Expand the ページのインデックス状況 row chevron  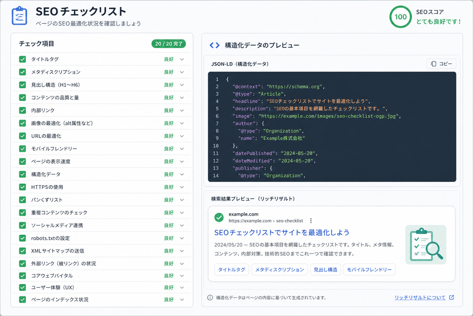182,300
